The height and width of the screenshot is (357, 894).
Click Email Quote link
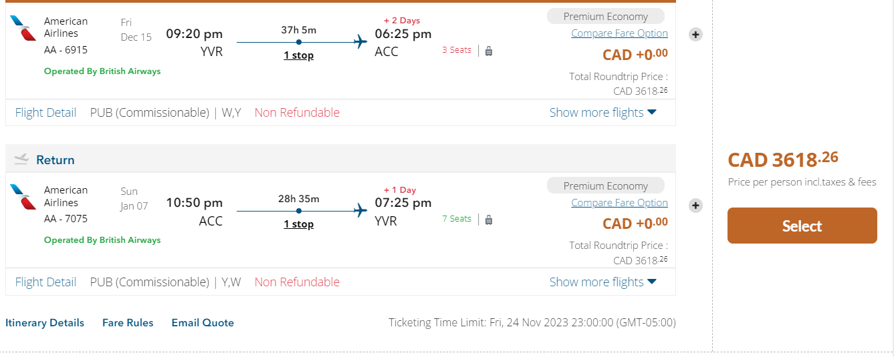coord(203,323)
